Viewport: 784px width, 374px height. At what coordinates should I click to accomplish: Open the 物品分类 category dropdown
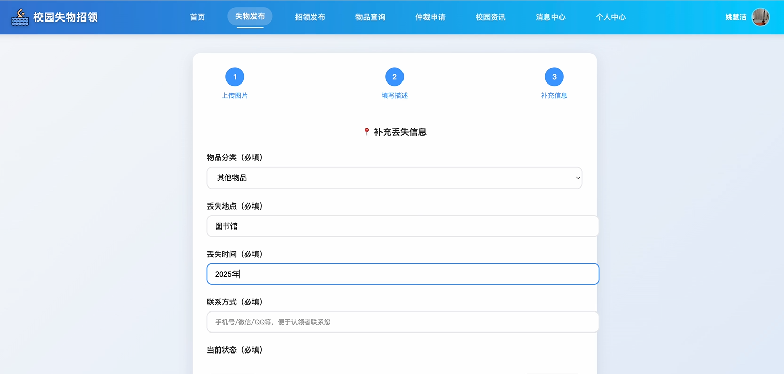click(394, 178)
